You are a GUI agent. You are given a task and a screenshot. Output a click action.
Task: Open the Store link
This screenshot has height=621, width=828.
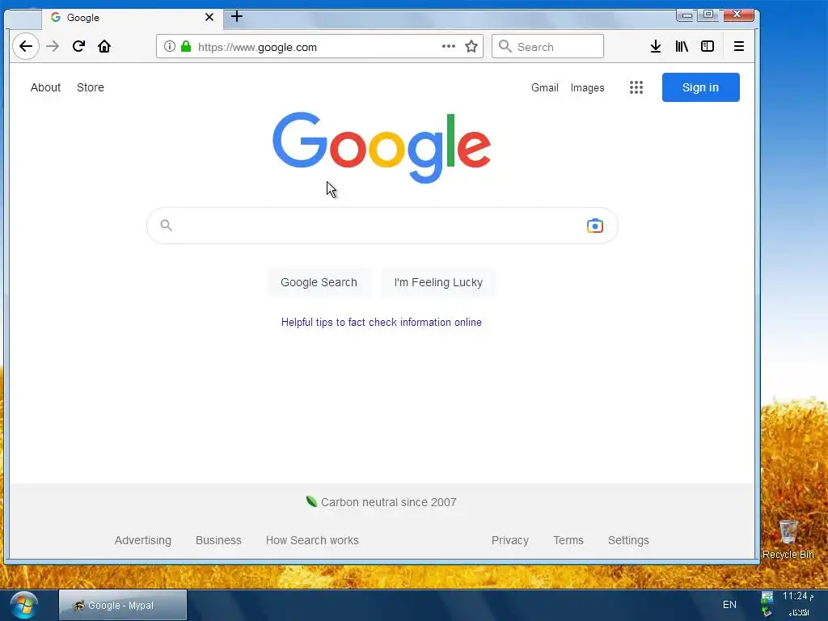click(x=91, y=87)
